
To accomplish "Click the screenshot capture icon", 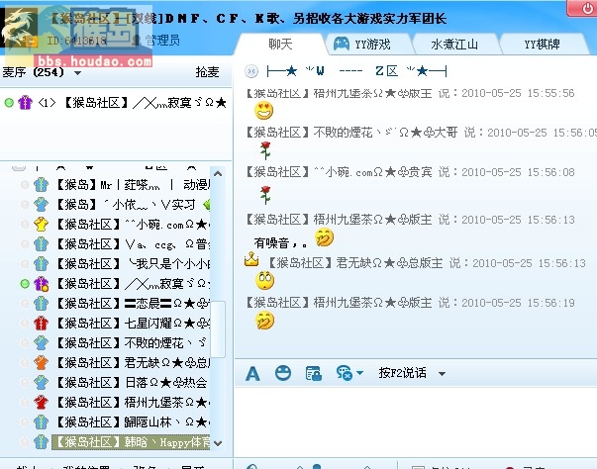I will (x=313, y=374).
